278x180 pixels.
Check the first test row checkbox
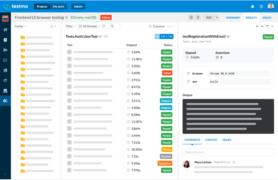(69, 52)
